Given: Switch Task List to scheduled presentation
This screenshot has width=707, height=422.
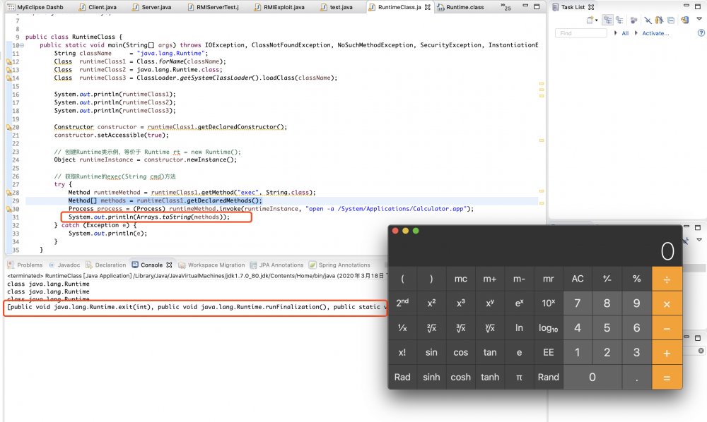Looking at the screenshot, I should click(x=620, y=20).
